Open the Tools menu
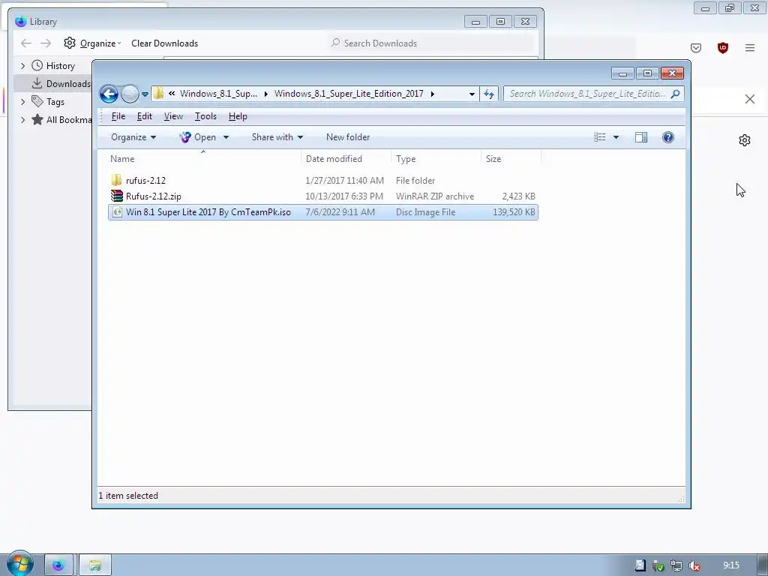The image size is (768, 576). [x=205, y=116]
